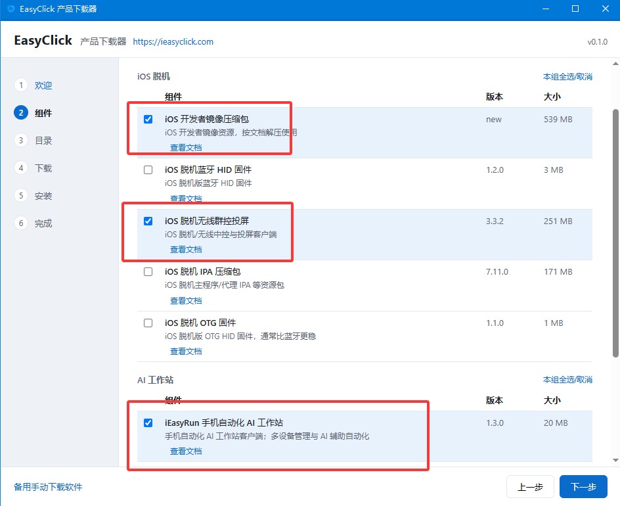The height and width of the screenshot is (506, 620).
Task: Click the vertical scrollbar thumb
Action: click(x=615, y=233)
